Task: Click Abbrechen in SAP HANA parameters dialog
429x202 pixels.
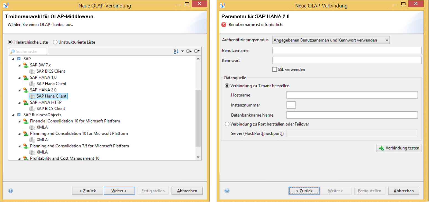Action: coord(404,191)
